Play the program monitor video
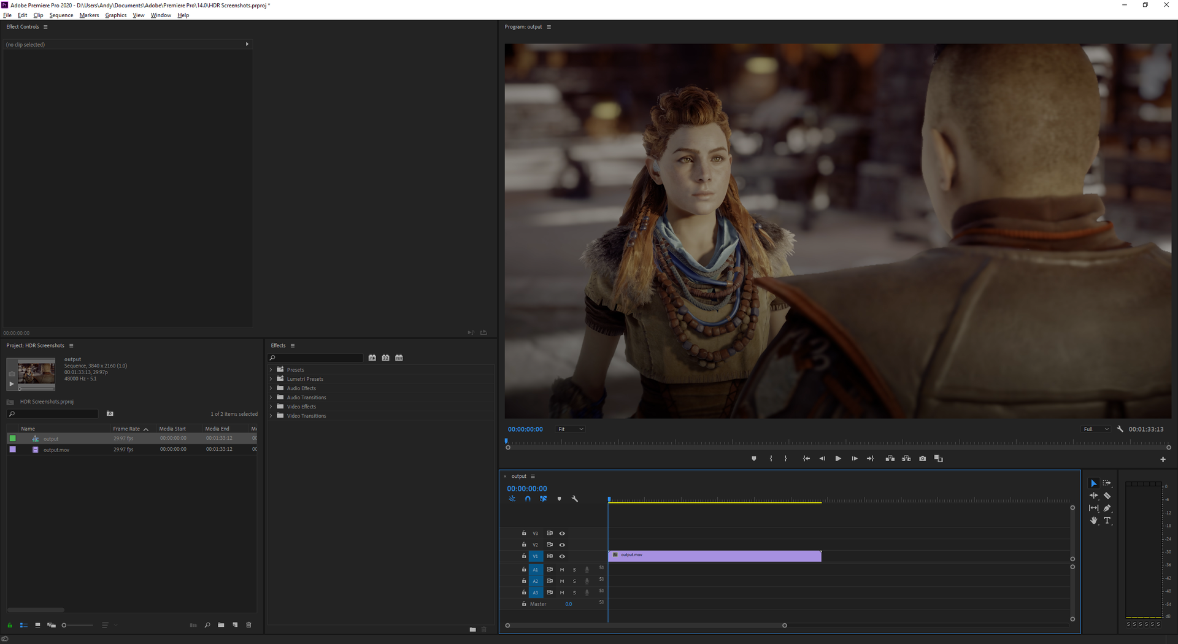This screenshot has height=644, width=1178. pos(838,459)
